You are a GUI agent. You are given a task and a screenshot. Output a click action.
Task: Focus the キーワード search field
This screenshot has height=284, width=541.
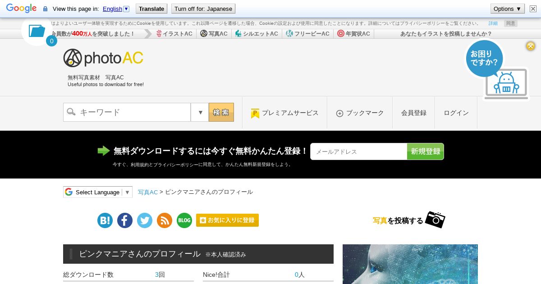pyautogui.click(x=127, y=112)
